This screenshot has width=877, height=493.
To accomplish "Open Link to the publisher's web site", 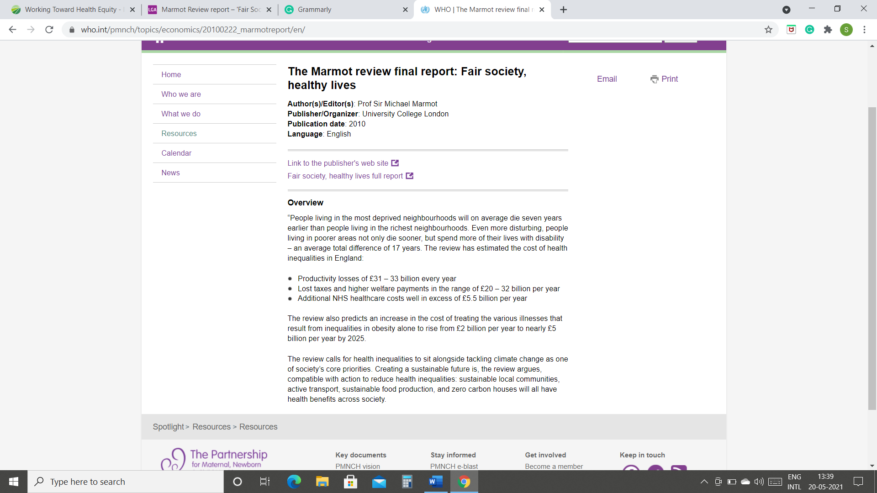I will pyautogui.click(x=338, y=163).
